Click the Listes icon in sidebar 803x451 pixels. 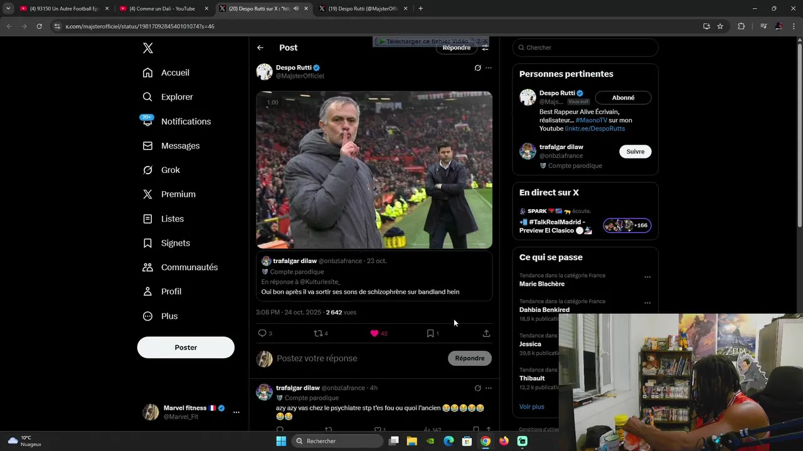tap(147, 219)
